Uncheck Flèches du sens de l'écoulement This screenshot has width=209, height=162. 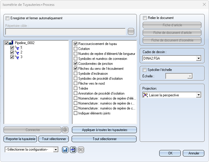tap(76, 68)
